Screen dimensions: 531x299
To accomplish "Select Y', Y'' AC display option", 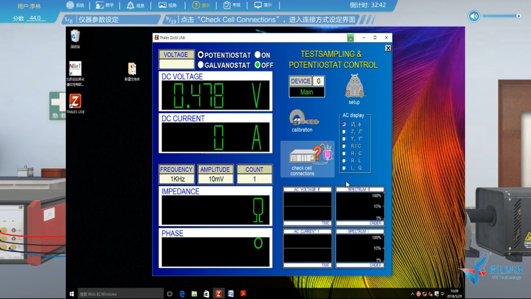I will (344, 139).
